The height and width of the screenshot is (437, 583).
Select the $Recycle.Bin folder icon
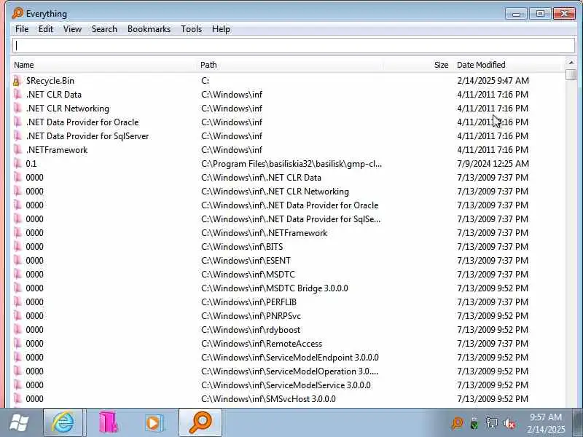click(17, 81)
